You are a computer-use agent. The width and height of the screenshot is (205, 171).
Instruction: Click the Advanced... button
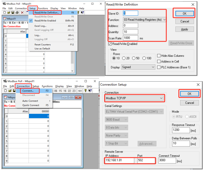[147, 144]
